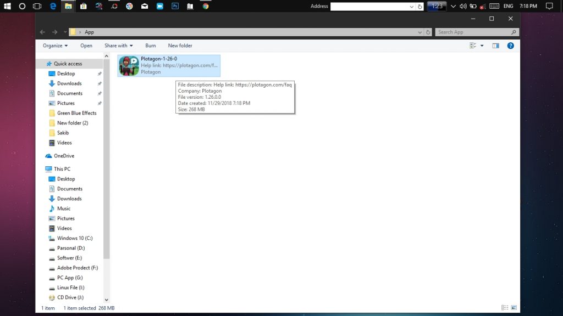This screenshot has height=316, width=563.
Task: Open the Microsoft Store taskbar icon
Action: (84, 6)
